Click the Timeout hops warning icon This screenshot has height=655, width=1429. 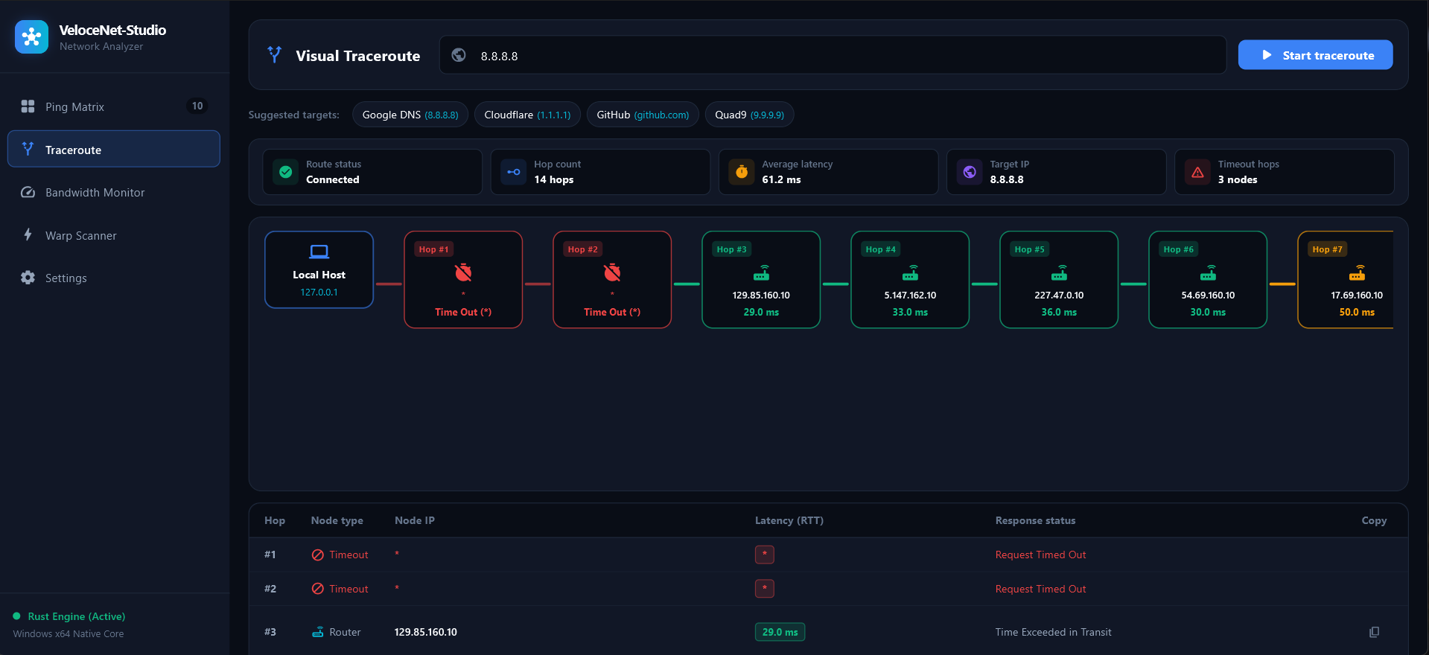[1197, 172]
